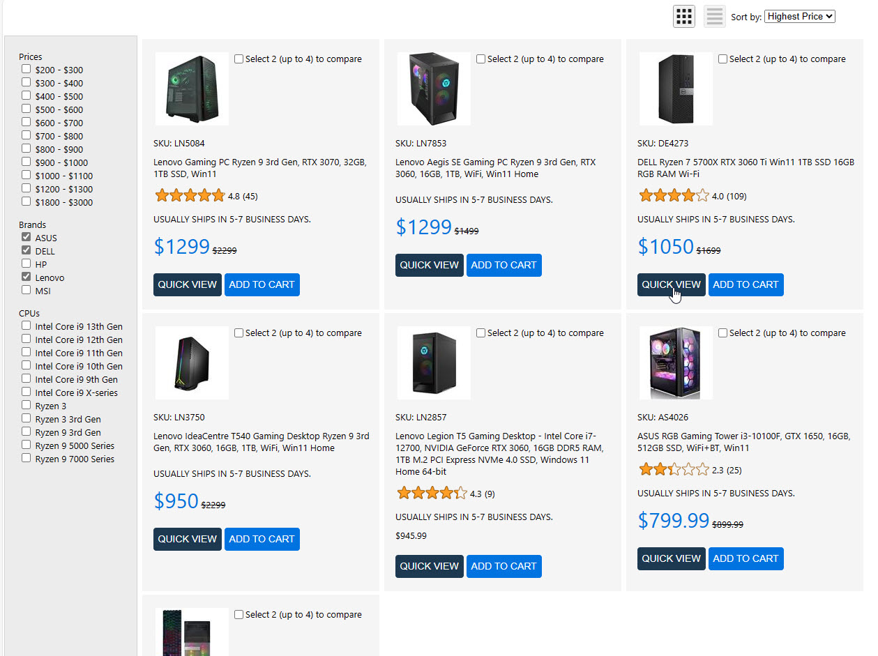Click the Lenovo Aegis SE LN7853 product image
Image resolution: width=878 pixels, height=656 pixels.
click(434, 89)
